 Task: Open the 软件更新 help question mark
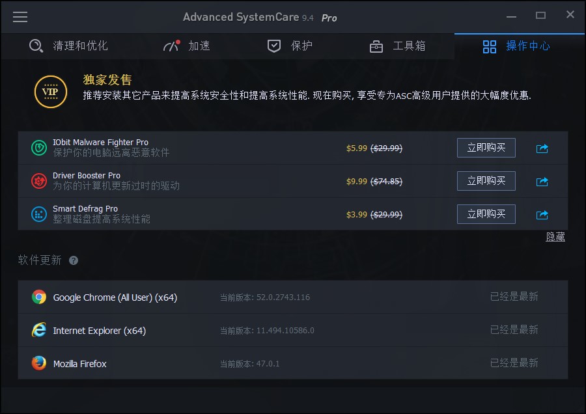point(74,260)
